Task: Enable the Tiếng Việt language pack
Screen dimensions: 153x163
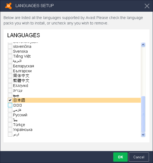Action: (x=10, y=56)
